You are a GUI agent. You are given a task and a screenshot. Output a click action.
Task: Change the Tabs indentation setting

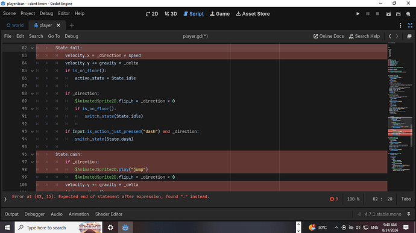pos(406,199)
